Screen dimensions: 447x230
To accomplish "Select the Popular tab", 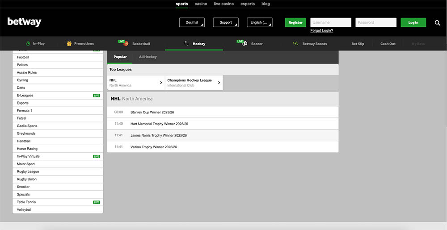I will pyautogui.click(x=120, y=57).
